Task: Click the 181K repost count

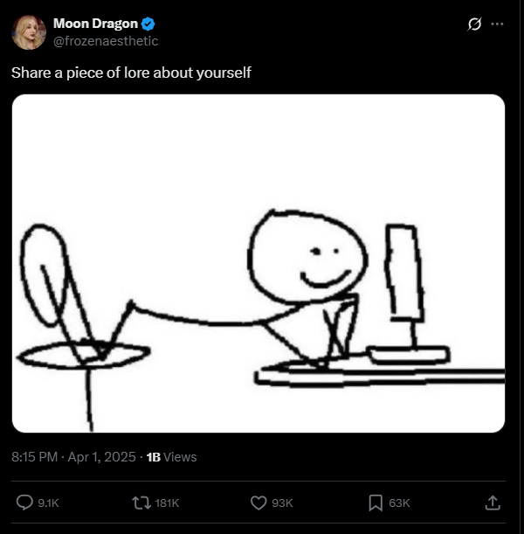Action: pos(167,503)
